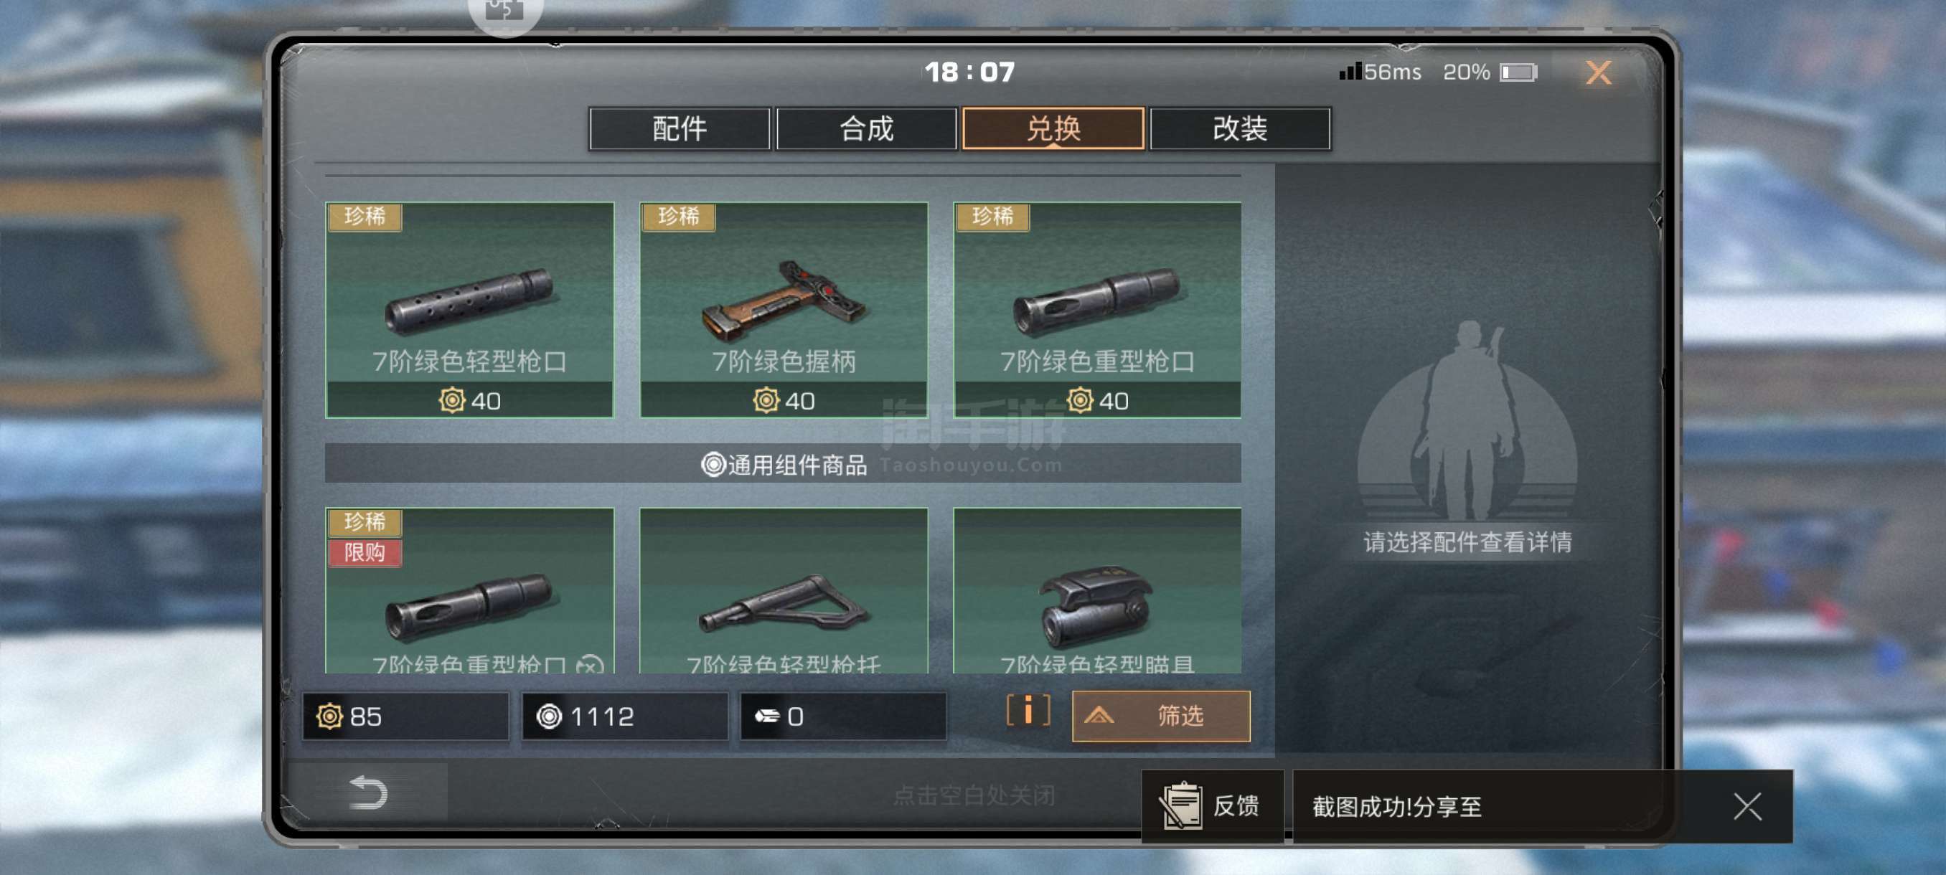Click the orange X close icon
The image size is (1946, 875).
(1598, 72)
